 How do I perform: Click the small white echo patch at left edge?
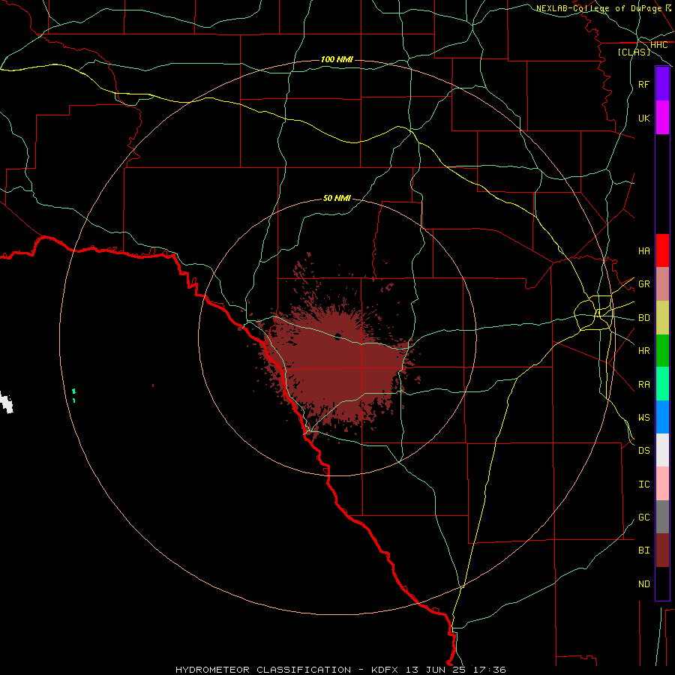(6, 403)
